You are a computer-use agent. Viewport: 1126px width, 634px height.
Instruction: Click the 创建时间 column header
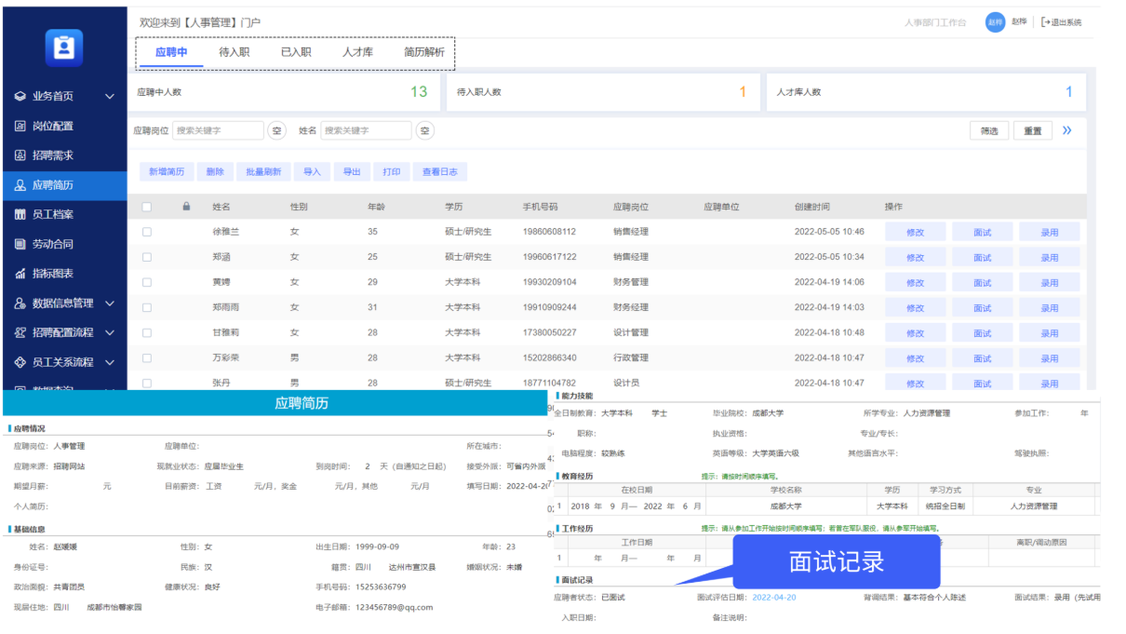[x=812, y=207]
